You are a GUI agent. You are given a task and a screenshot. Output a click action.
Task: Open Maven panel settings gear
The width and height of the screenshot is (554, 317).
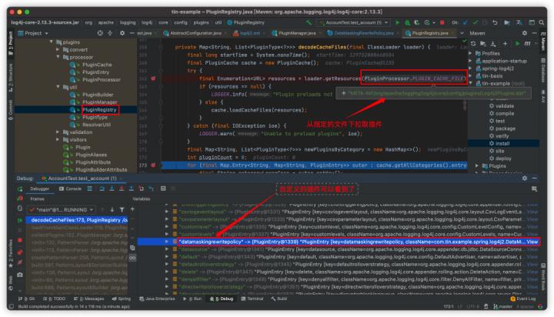(x=524, y=33)
